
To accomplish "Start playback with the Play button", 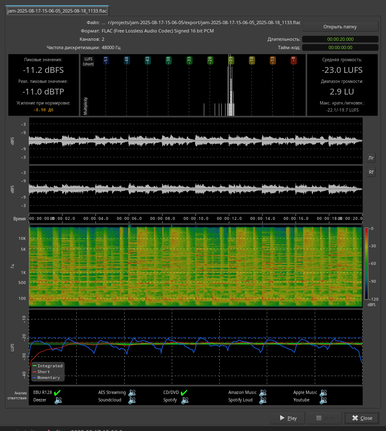I will (288, 418).
